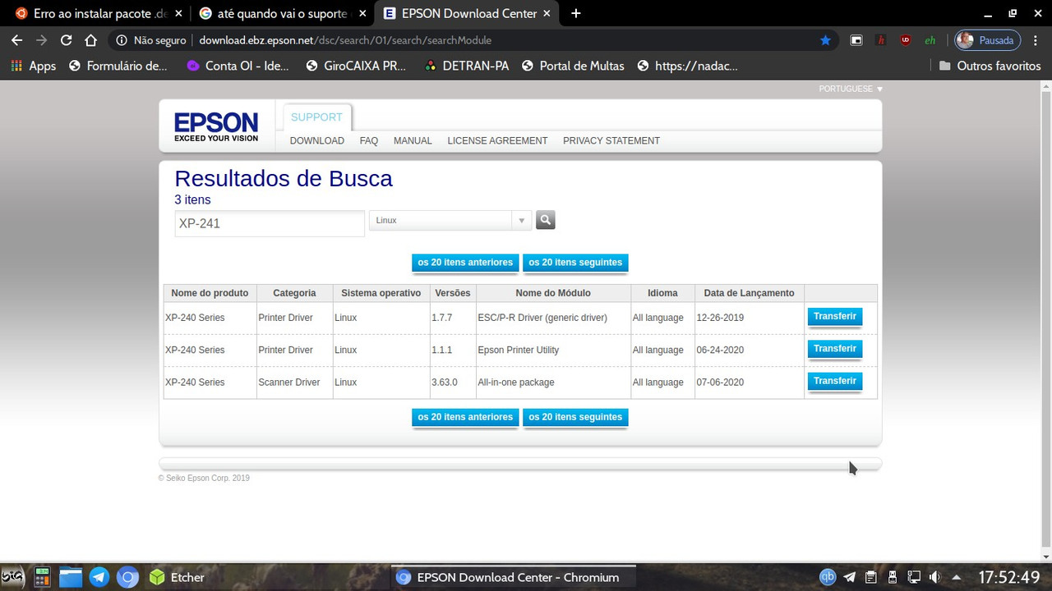Viewport: 1052px width, 591px height.
Task: Reload the page with the refresh icon
Action: pos(67,40)
